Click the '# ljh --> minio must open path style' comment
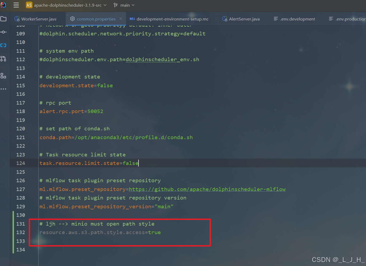Viewport: 366px width, 266px height. pyautogui.click(x=97, y=224)
